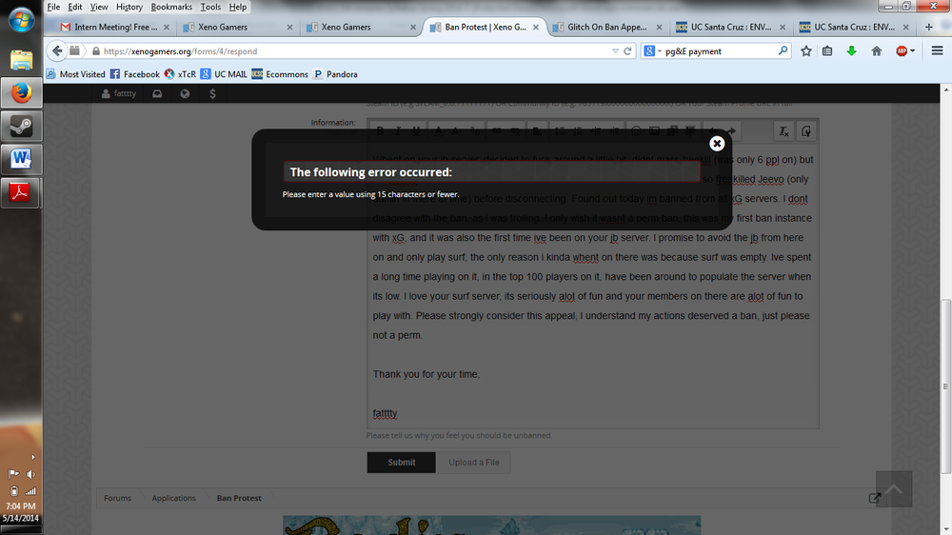Open Adobe Acrobat from the taskbar
Viewport: 952px width, 535px height.
point(21,192)
